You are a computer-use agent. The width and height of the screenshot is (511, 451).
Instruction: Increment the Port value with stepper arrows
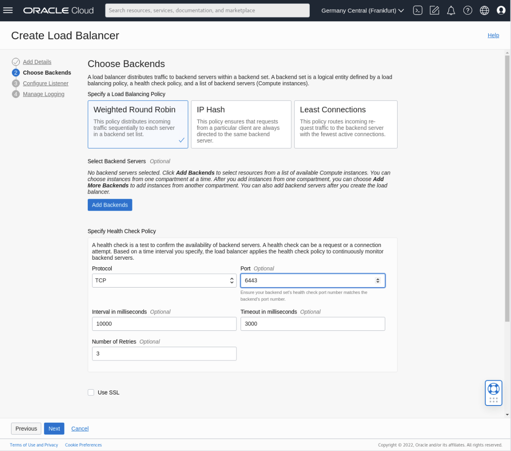click(x=378, y=278)
